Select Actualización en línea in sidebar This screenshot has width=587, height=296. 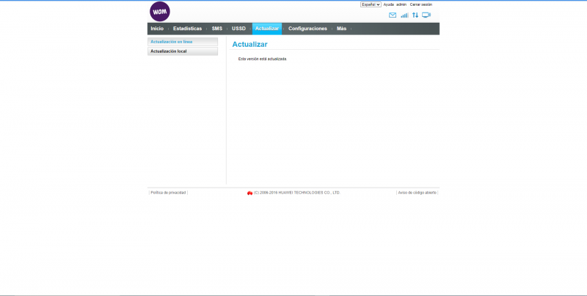183,42
